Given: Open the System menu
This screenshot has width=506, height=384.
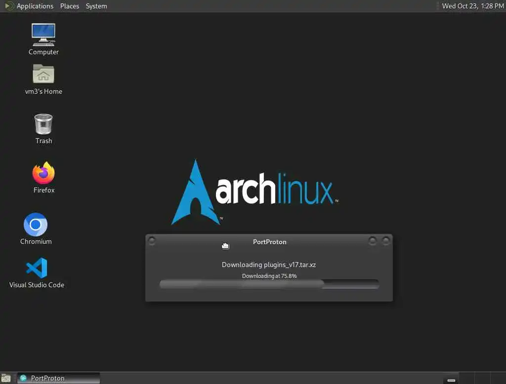Looking at the screenshot, I should pyautogui.click(x=96, y=6).
